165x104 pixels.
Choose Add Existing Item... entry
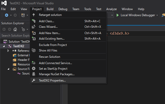[68, 39]
